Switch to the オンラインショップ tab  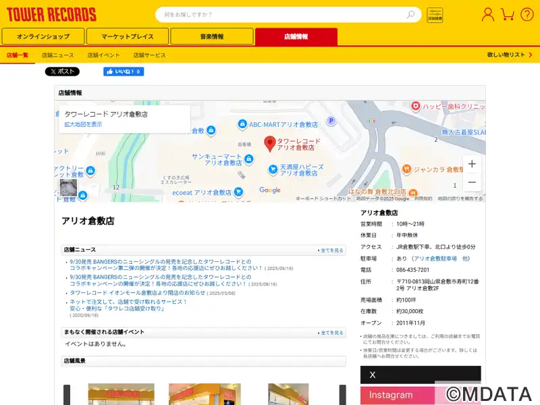pyautogui.click(x=43, y=36)
